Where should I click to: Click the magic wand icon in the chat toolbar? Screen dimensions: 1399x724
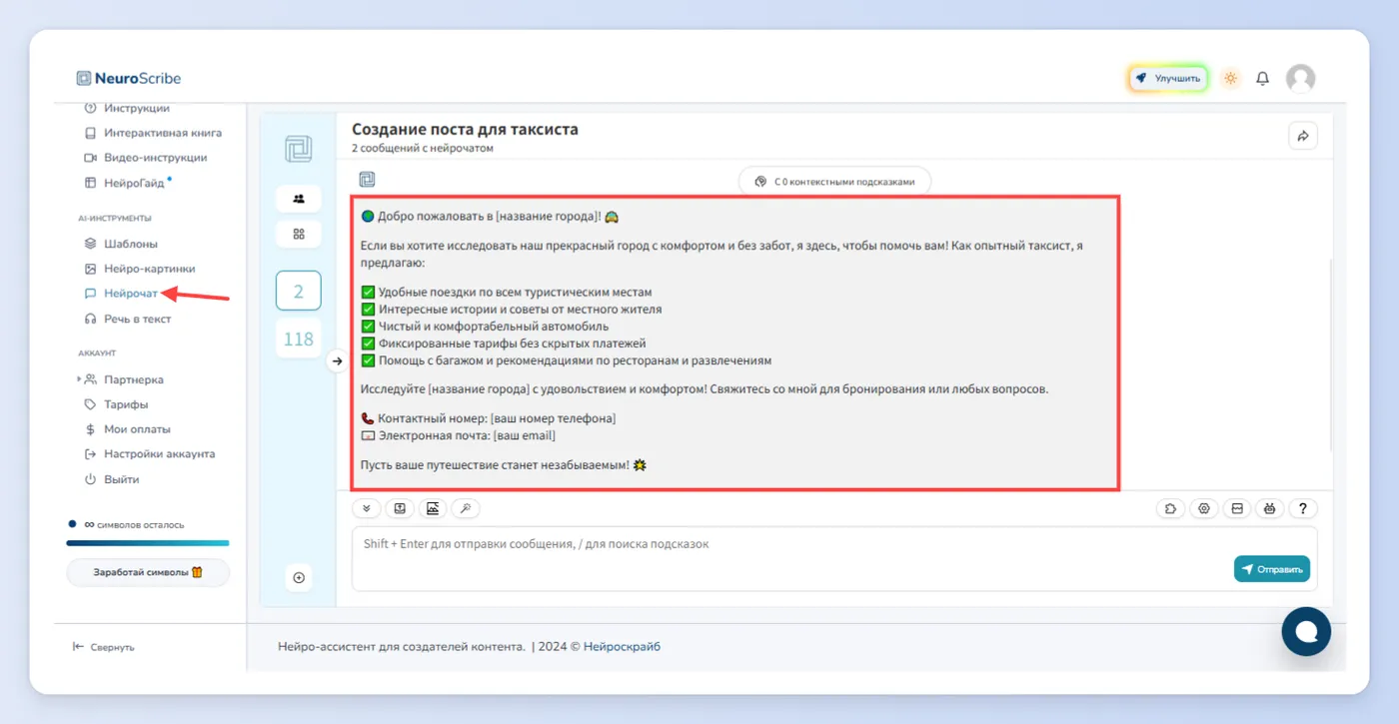(x=466, y=508)
